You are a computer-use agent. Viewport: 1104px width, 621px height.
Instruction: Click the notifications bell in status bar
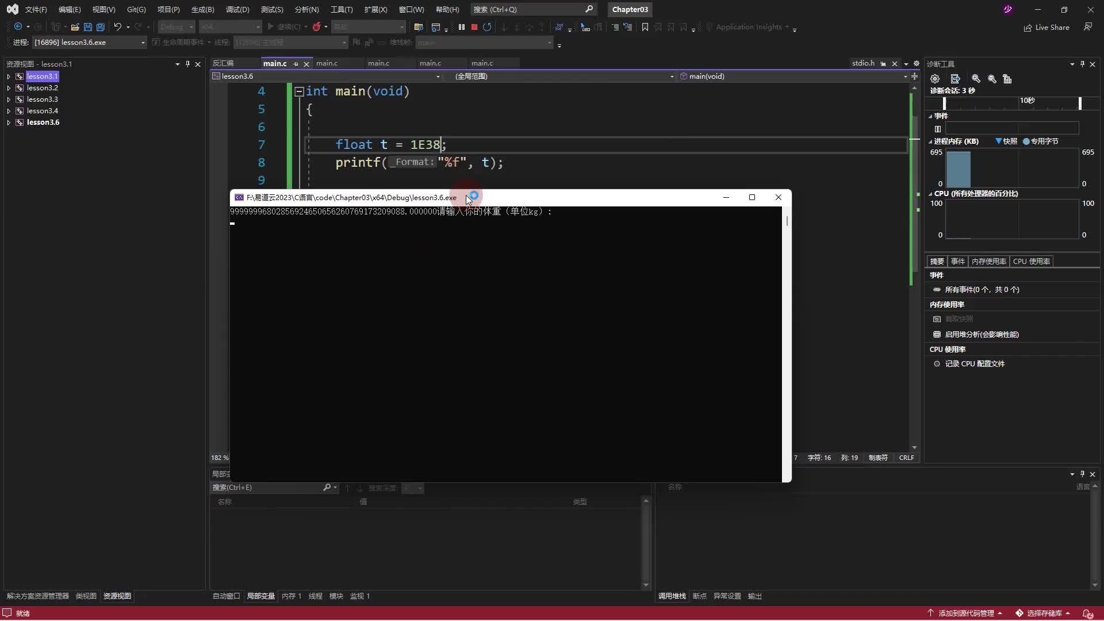click(x=1087, y=613)
